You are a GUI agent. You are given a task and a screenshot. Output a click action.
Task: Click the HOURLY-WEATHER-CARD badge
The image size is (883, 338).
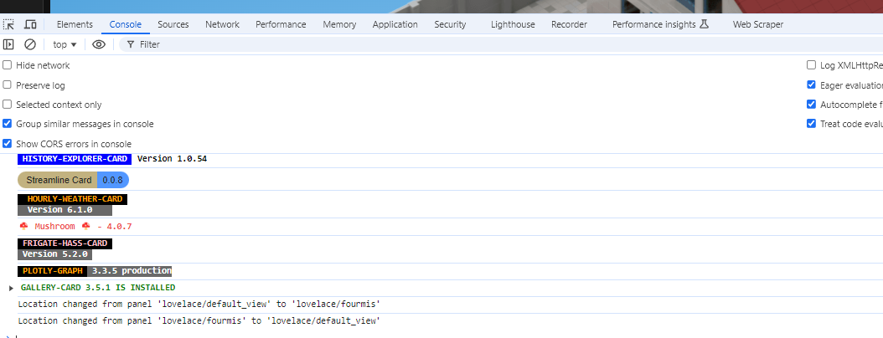[73, 199]
